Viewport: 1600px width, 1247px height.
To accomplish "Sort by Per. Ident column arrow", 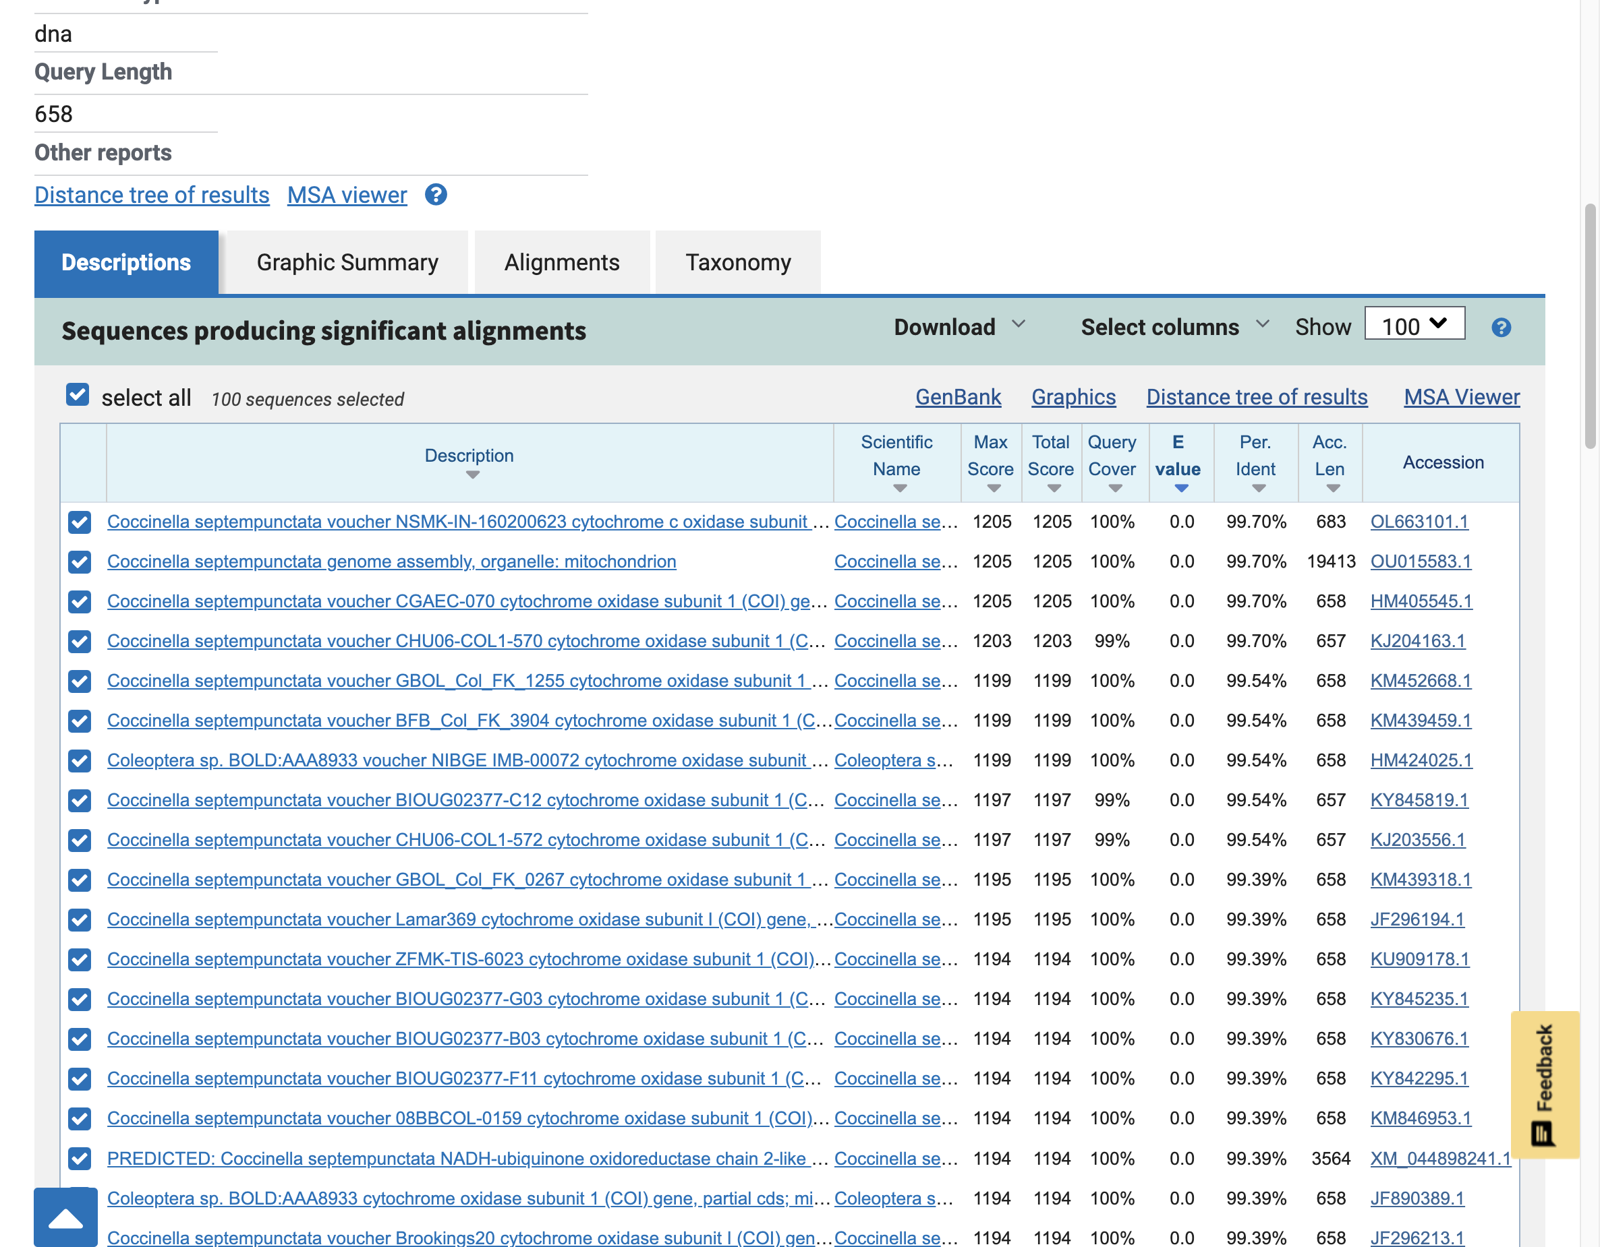I will pos(1259,489).
